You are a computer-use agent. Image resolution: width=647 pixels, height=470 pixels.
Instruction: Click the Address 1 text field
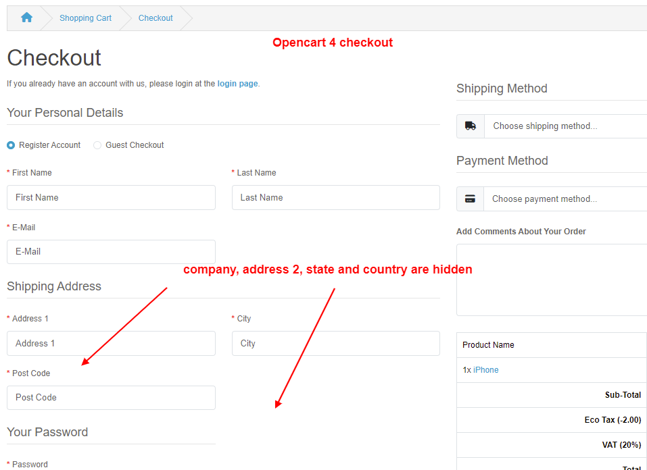[x=111, y=344]
